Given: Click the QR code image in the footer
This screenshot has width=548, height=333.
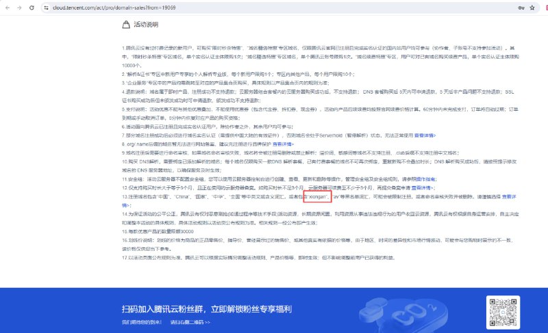Looking at the screenshot, I should coord(503,312).
